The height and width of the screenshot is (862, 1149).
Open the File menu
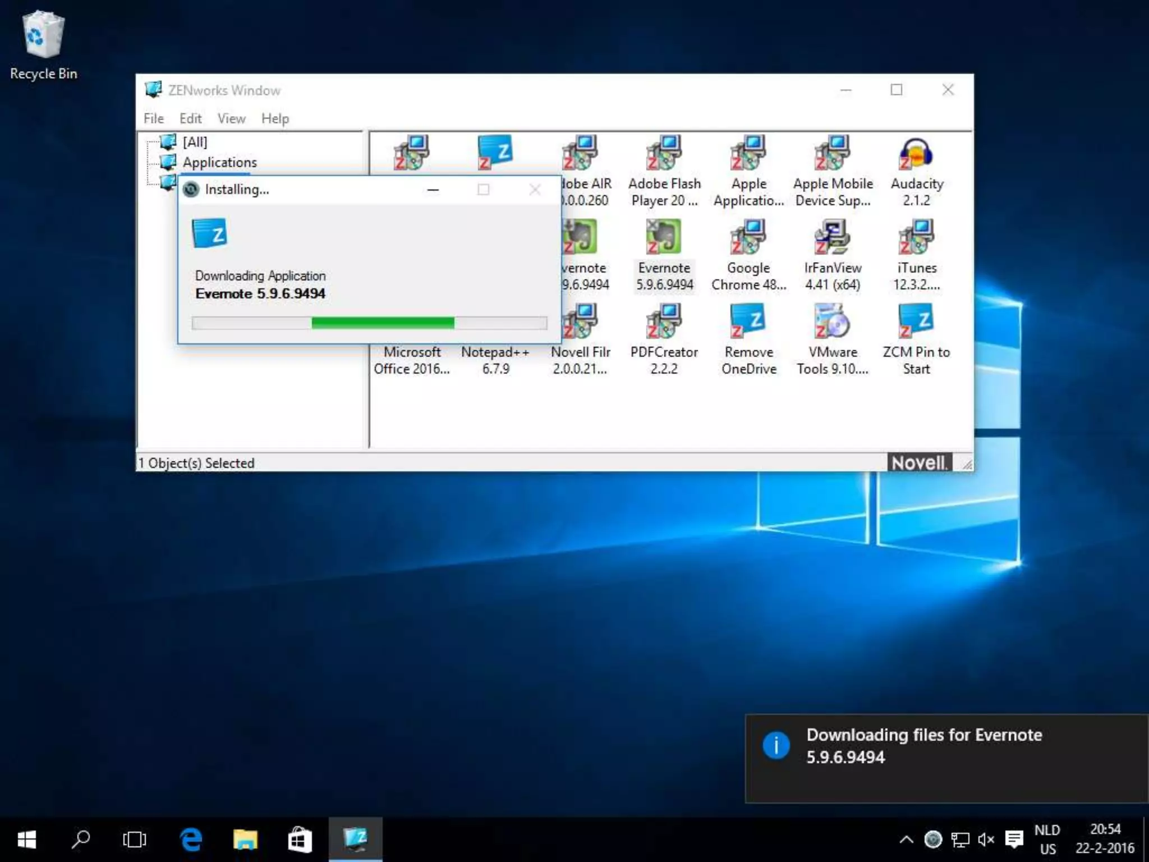[154, 118]
